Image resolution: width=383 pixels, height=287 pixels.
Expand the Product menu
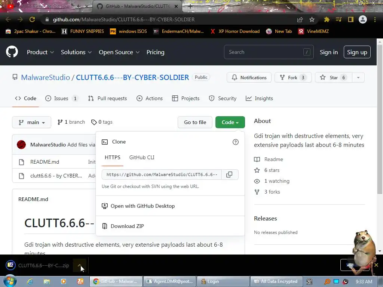coord(40,52)
